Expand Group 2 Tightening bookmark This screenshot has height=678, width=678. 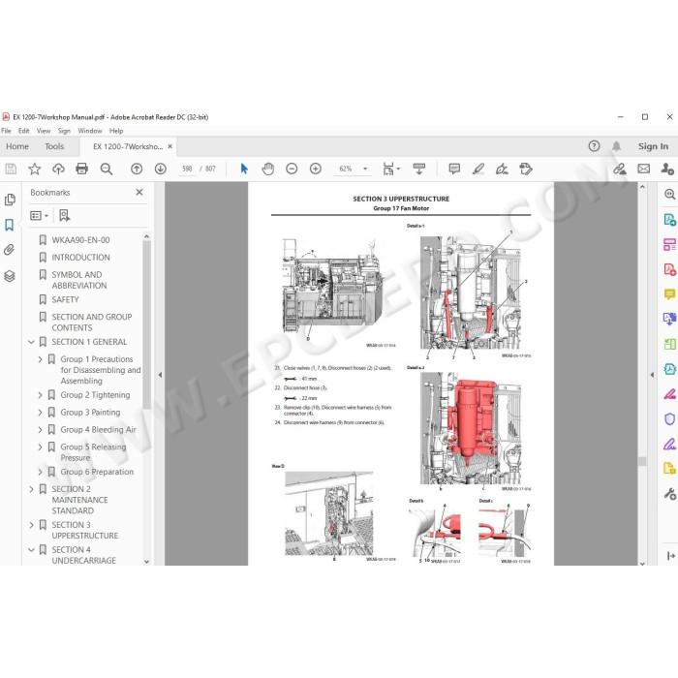point(40,395)
